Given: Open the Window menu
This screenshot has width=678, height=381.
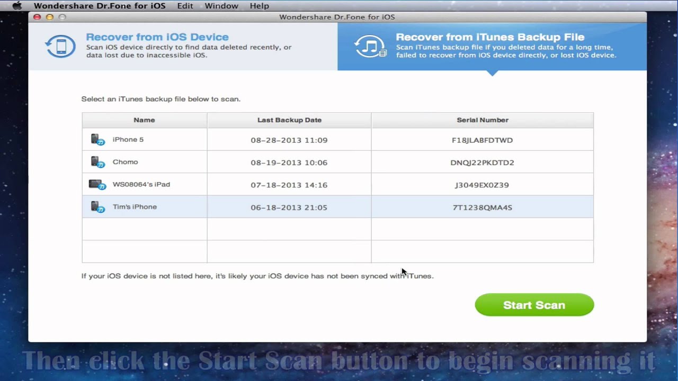Looking at the screenshot, I should pos(221,6).
